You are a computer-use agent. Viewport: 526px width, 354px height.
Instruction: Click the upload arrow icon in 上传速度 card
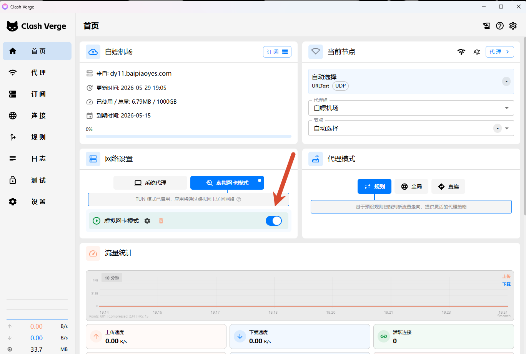pyautogui.click(x=96, y=336)
